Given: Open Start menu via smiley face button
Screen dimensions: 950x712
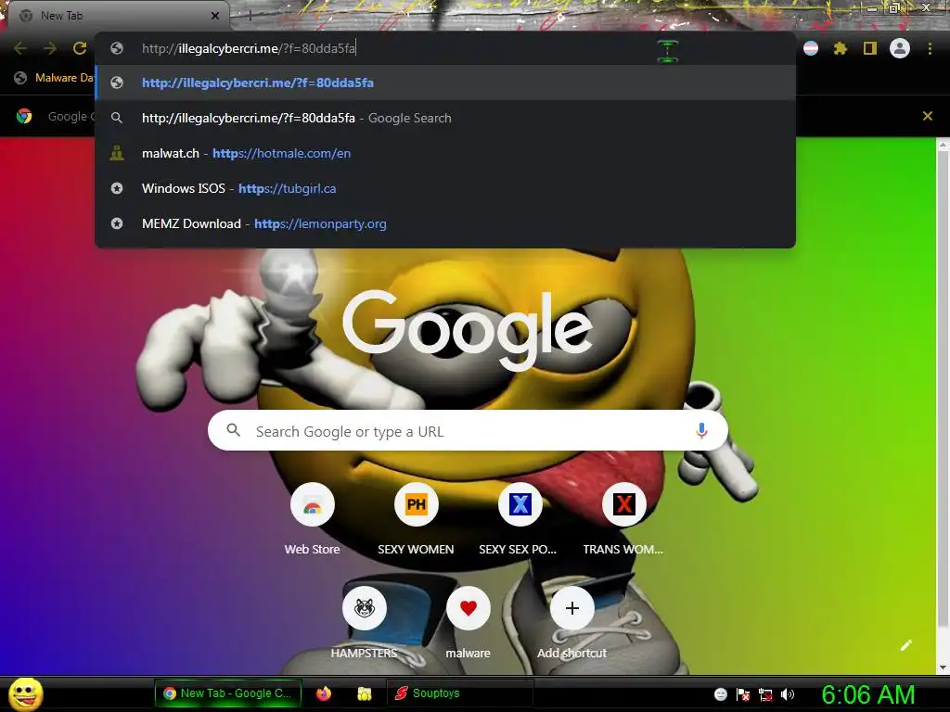Looking at the screenshot, I should (26, 693).
